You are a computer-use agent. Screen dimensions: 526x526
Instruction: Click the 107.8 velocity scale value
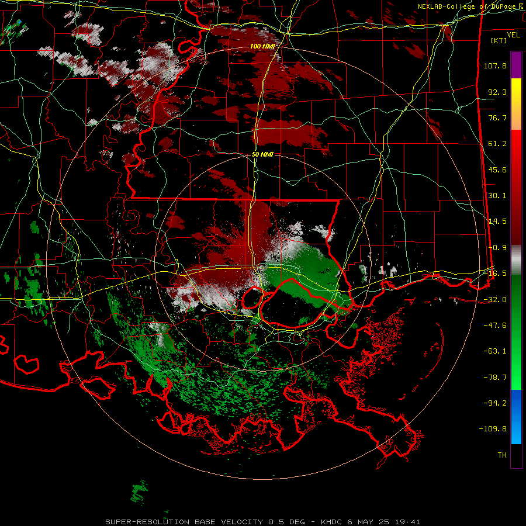tap(495, 65)
